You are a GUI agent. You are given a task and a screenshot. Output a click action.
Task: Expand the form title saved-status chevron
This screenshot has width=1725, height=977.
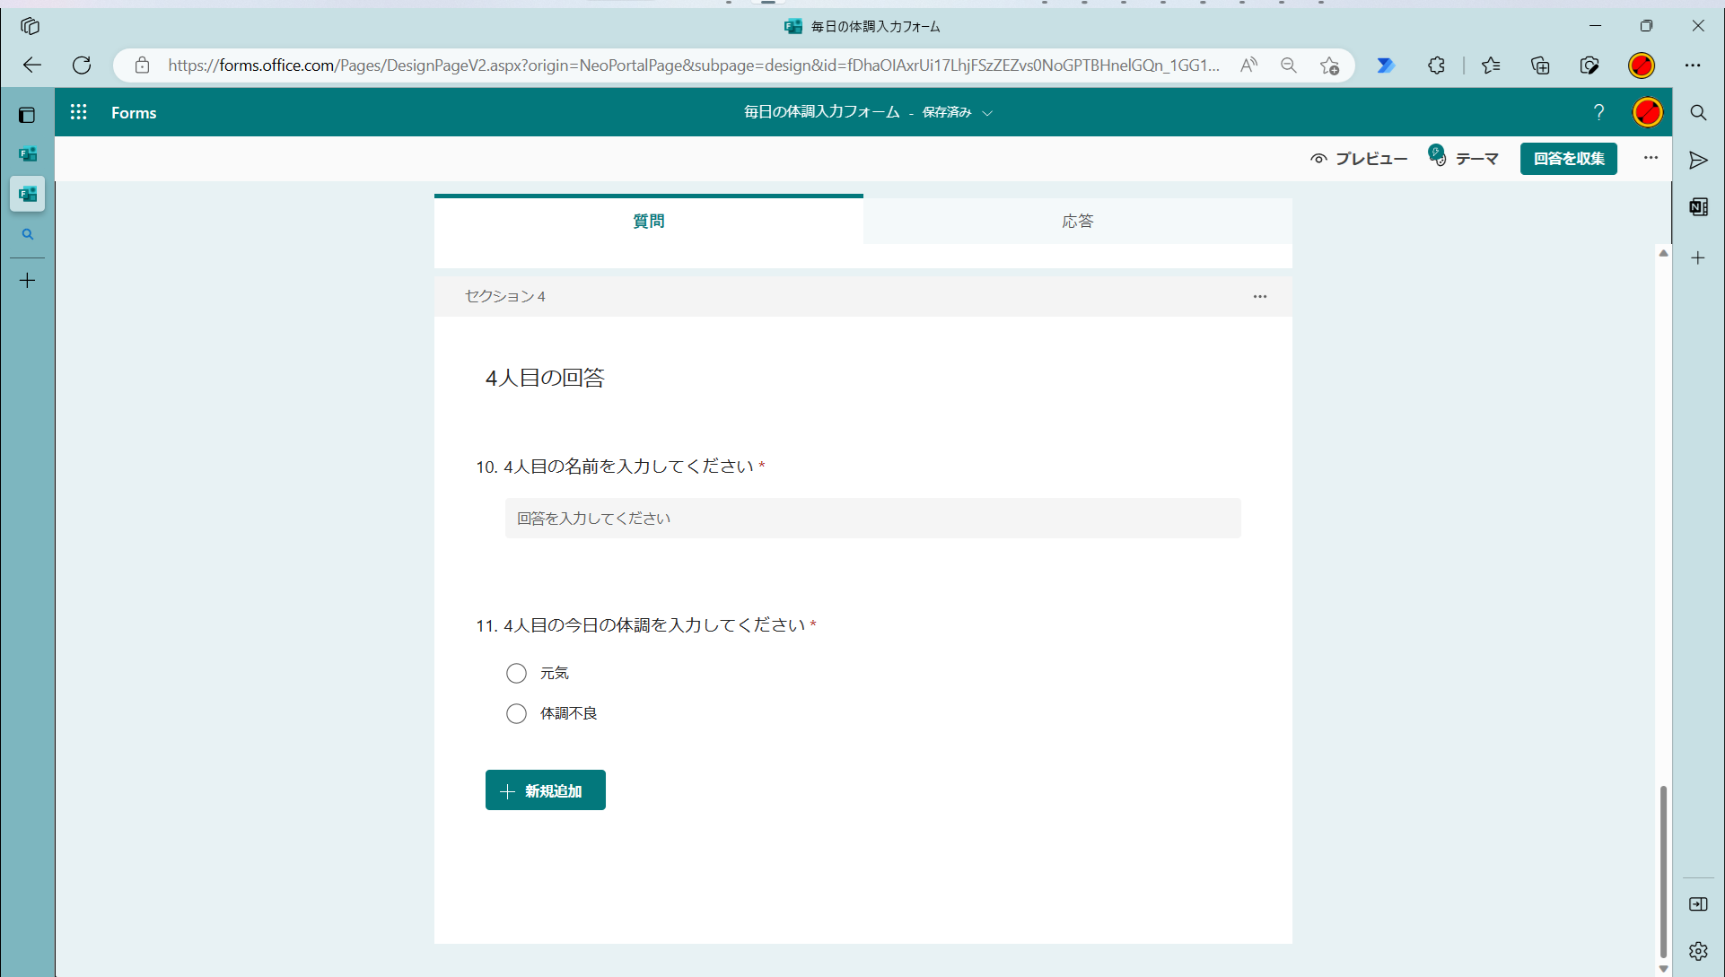coord(987,113)
